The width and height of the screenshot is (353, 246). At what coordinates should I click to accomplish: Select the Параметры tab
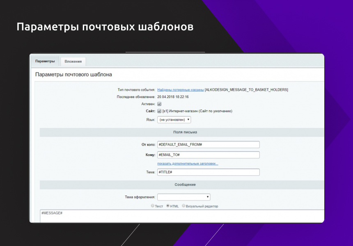[45, 61]
